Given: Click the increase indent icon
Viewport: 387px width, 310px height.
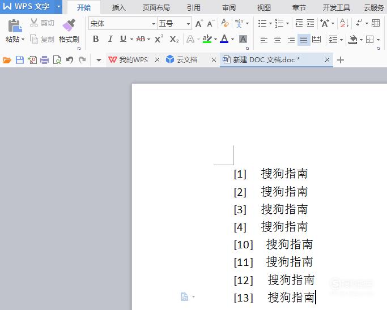Looking at the screenshot, I should [311, 23].
